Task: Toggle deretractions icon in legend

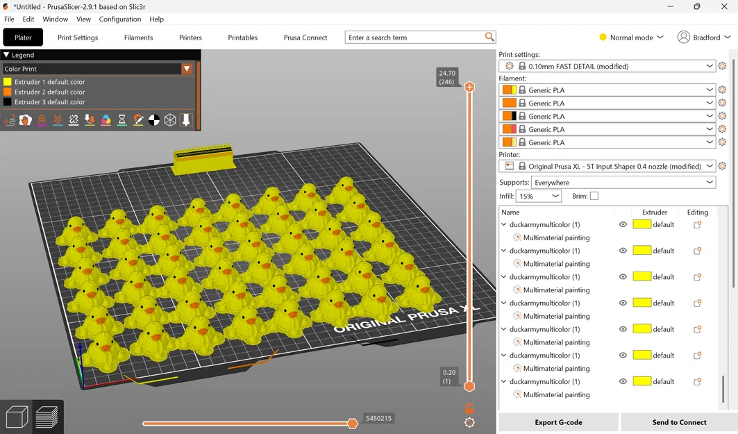Action: 58,121
